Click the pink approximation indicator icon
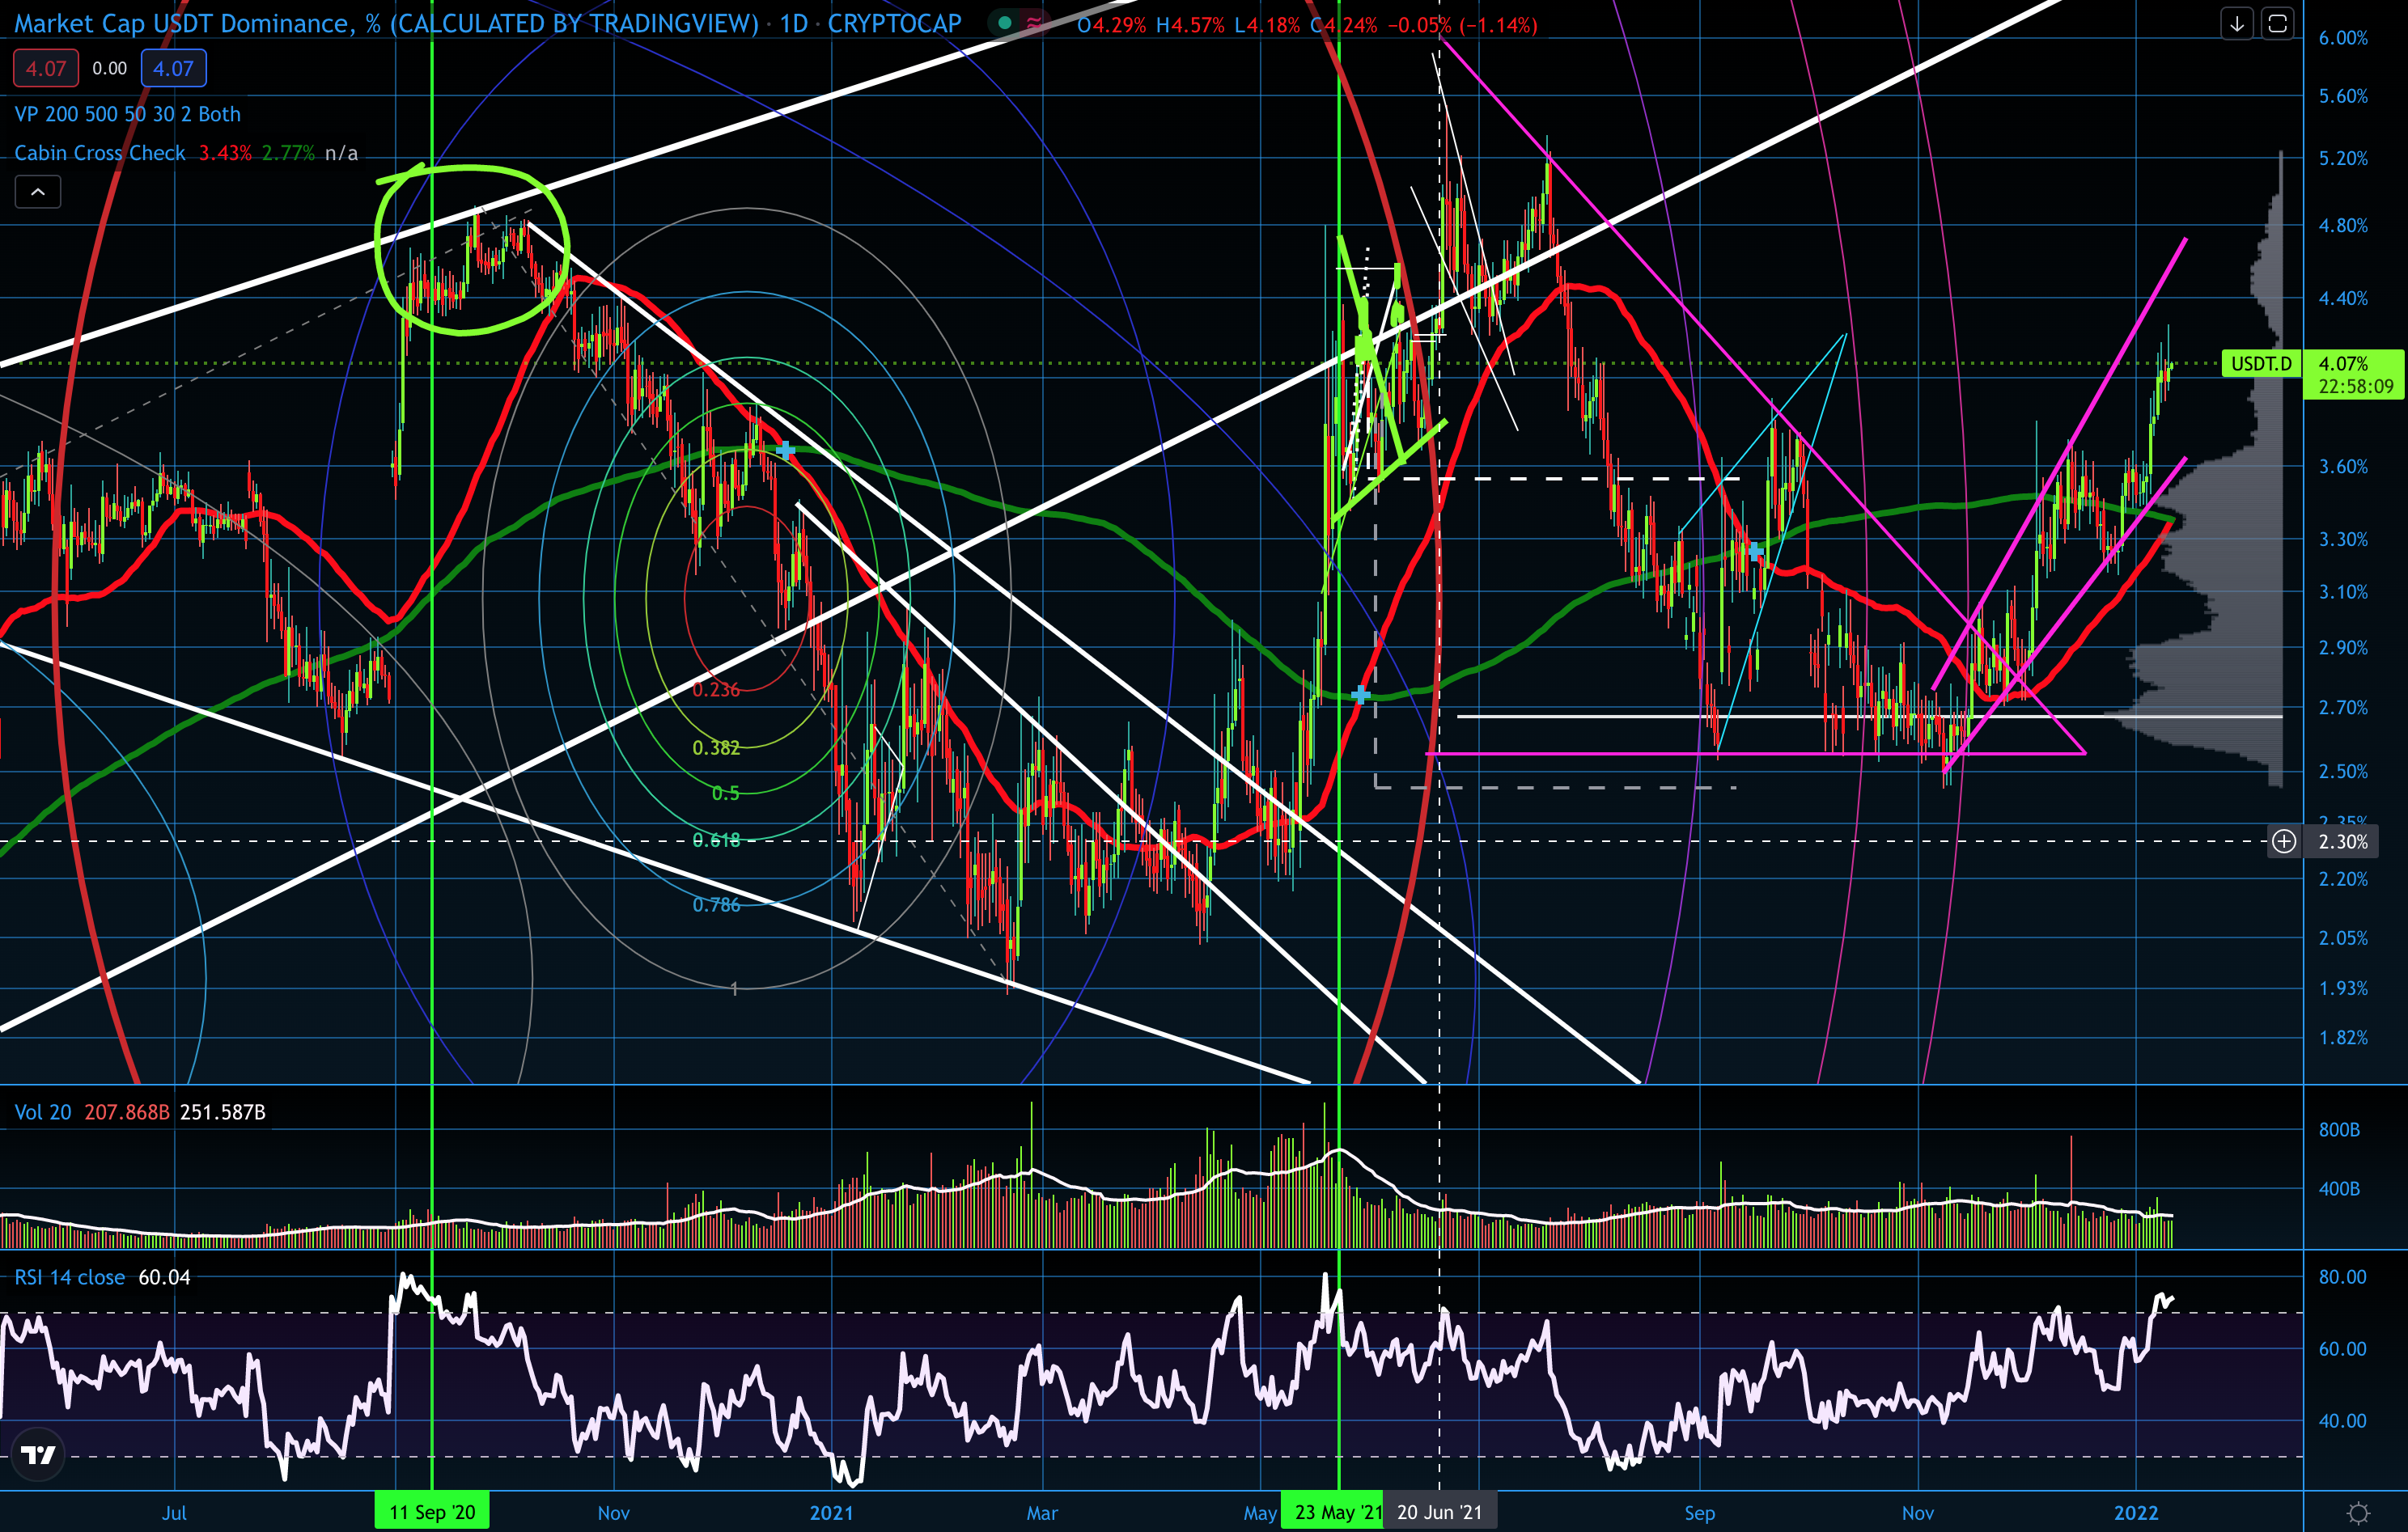2408x1532 pixels. pyautogui.click(x=1033, y=23)
